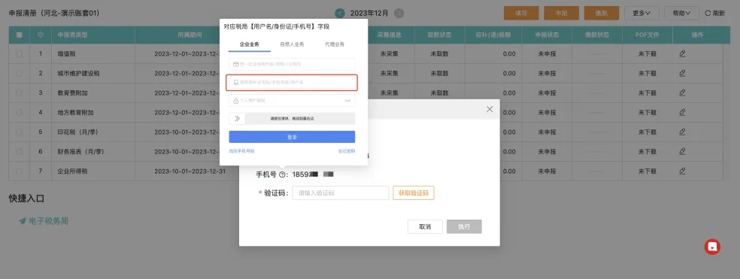Image resolution: width=740 pixels, height=279 pixels.
Task: Expand the 更多 dropdown menu
Action: pos(641,14)
